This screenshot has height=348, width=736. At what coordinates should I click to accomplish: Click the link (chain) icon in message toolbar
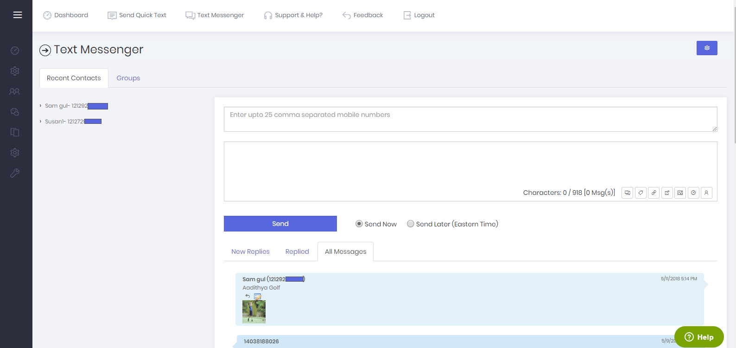(x=654, y=193)
